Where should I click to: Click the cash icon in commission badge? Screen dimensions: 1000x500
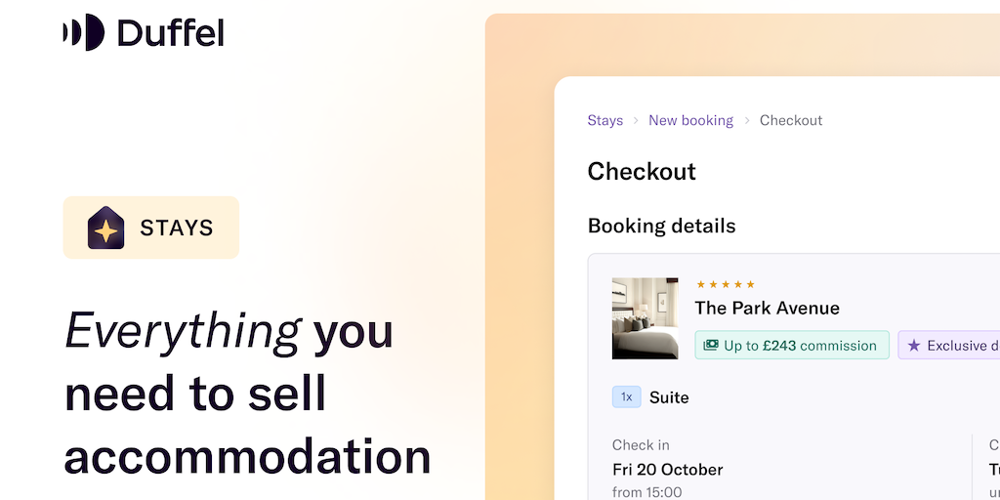tap(711, 345)
